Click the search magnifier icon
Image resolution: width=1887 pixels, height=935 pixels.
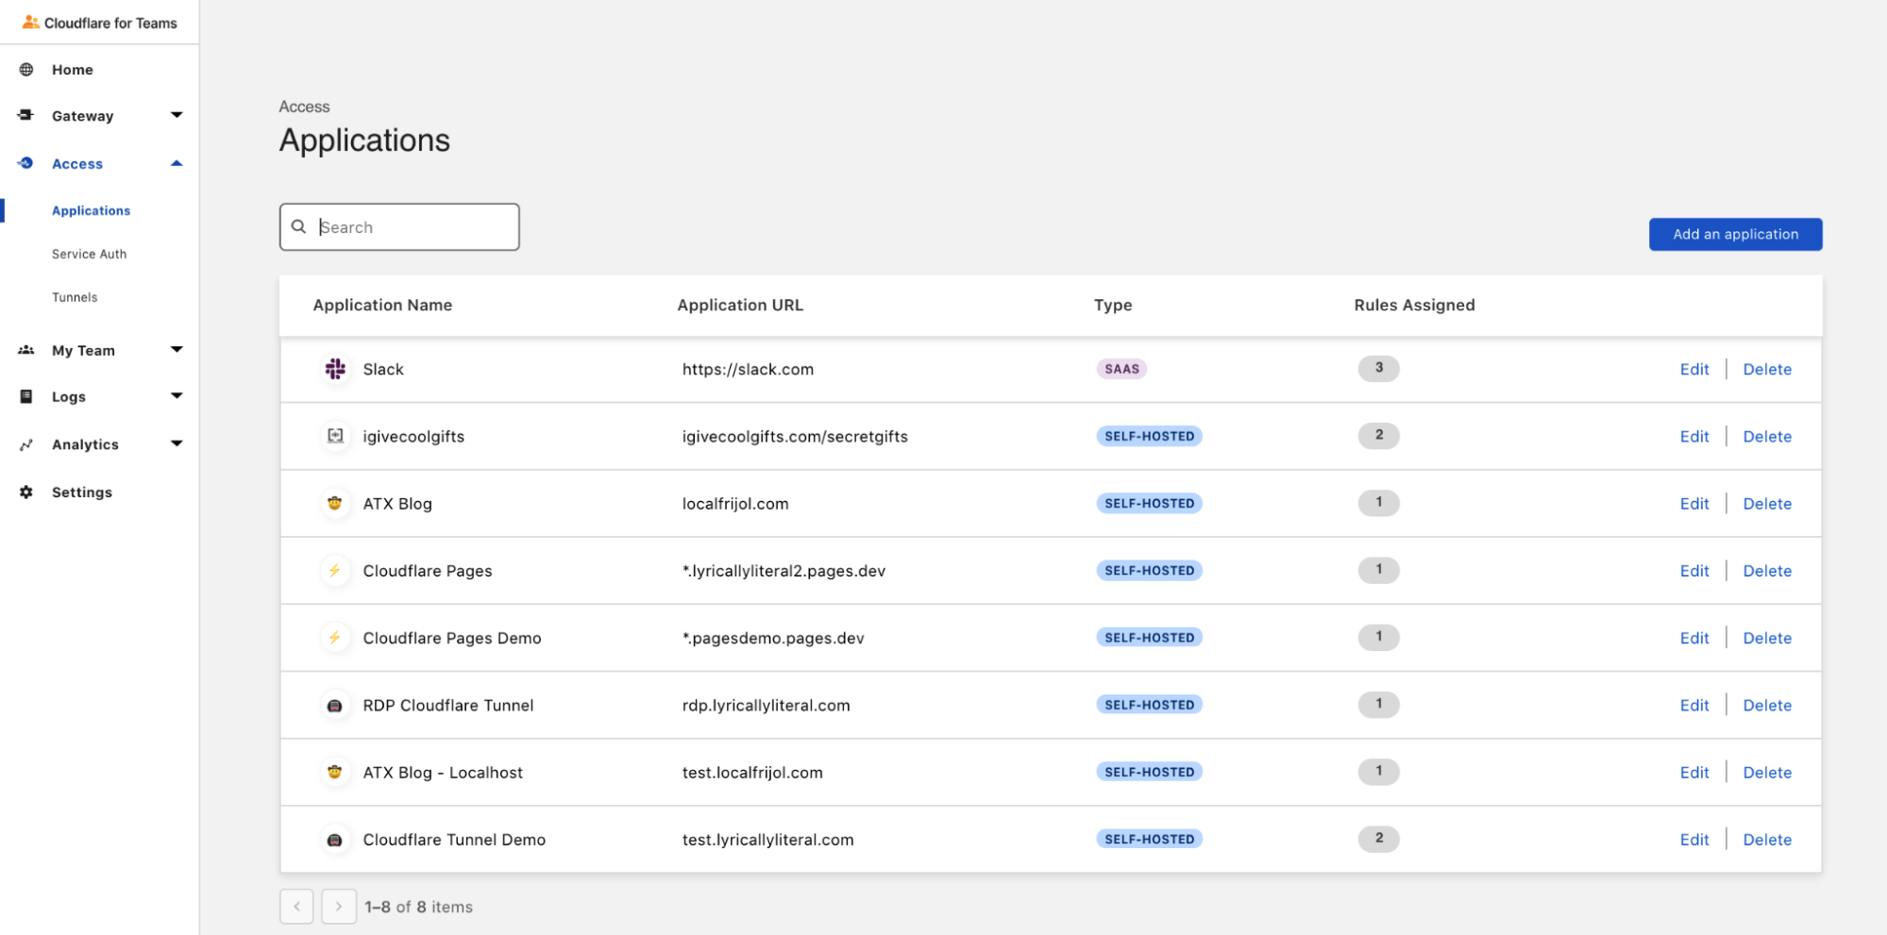[x=298, y=226]
